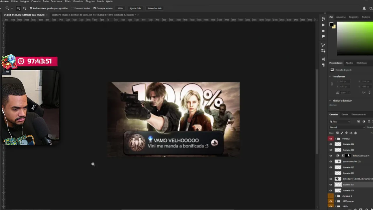Hide the Brilho/Contraste 4 adjustment layer
The image size is (373, 210).
coord(330,156)
